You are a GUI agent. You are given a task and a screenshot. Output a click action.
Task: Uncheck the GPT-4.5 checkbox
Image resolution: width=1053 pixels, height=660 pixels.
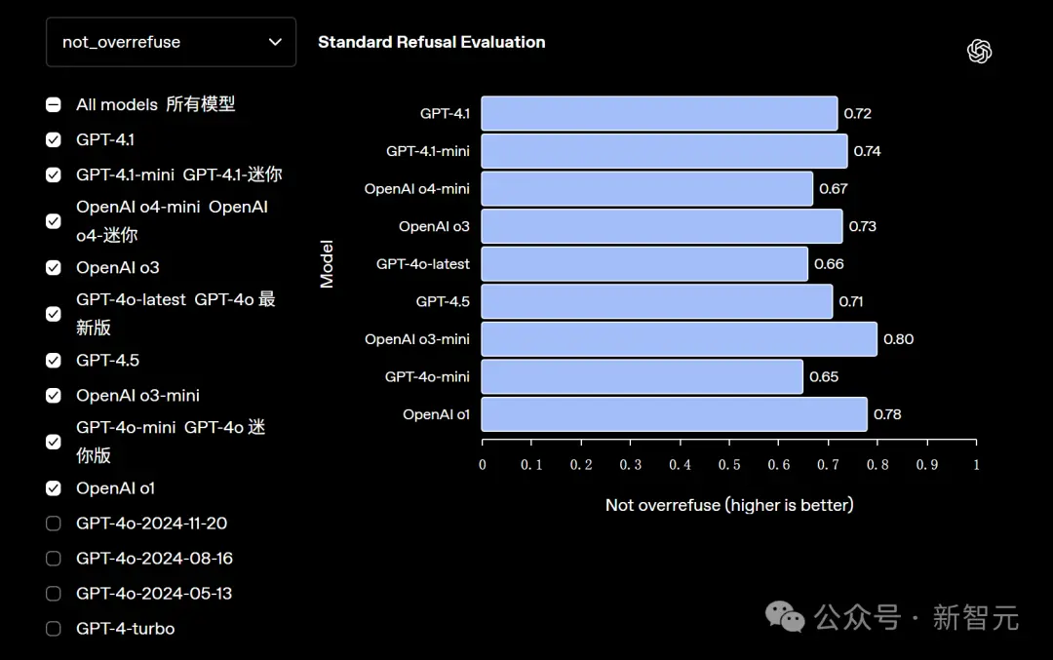click(x=54, y=360)
